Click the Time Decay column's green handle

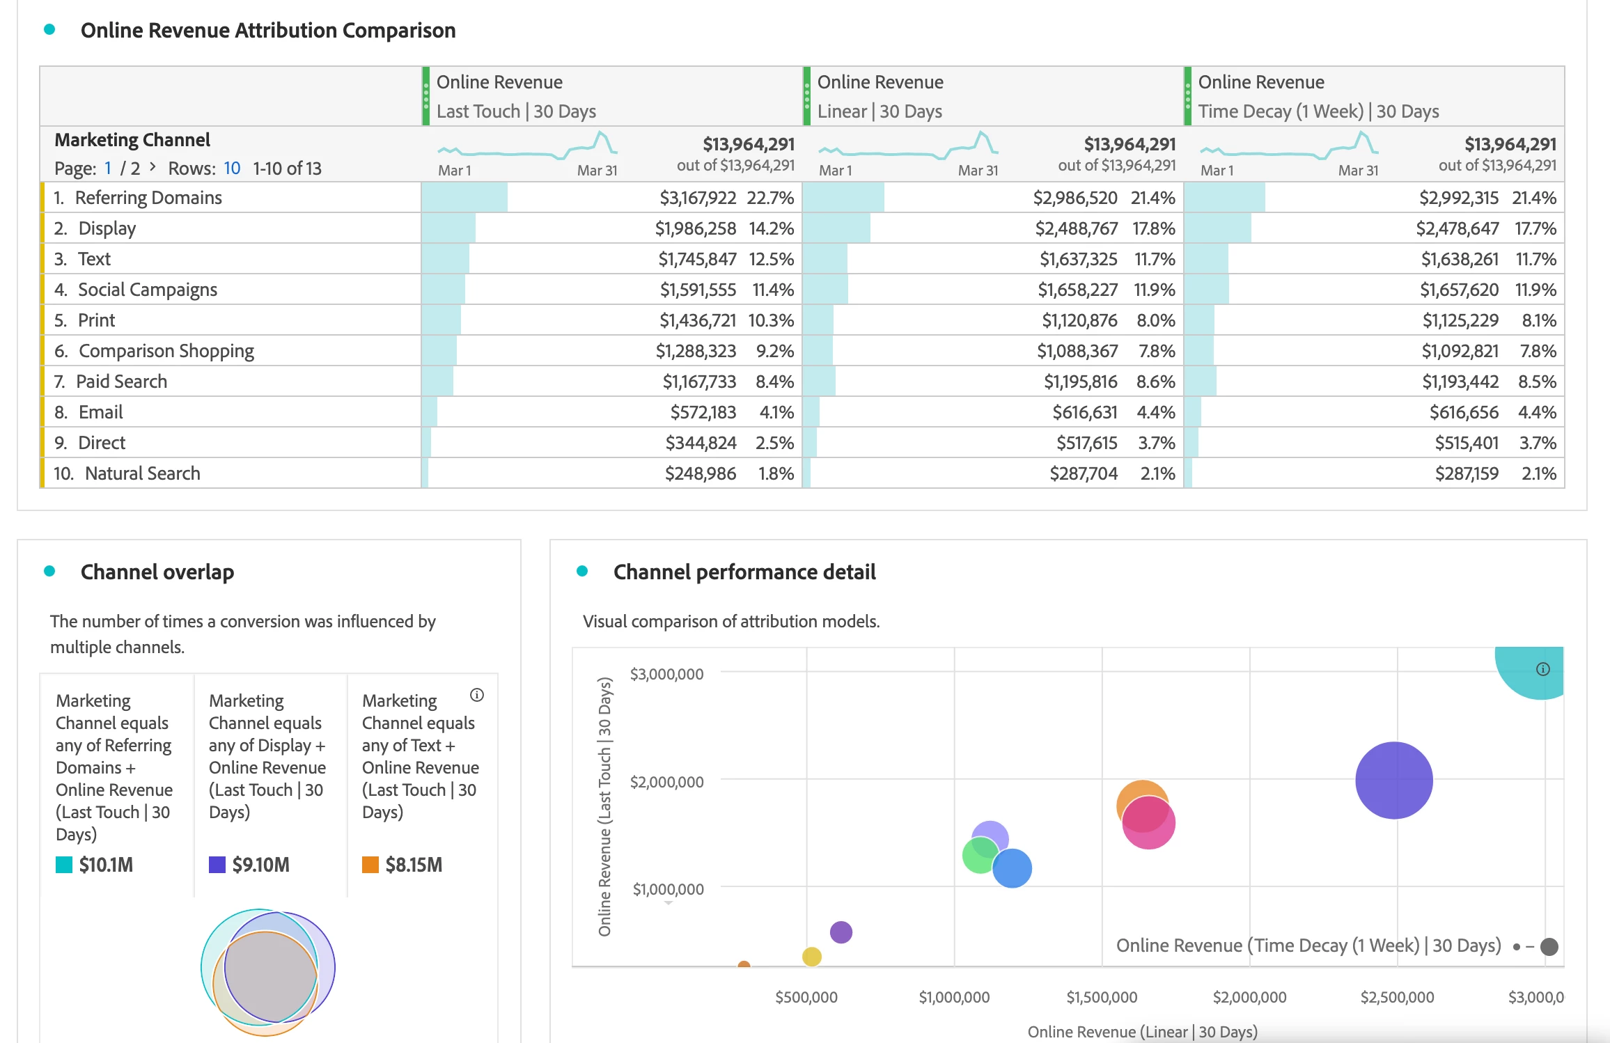[x=1188, y=97]
